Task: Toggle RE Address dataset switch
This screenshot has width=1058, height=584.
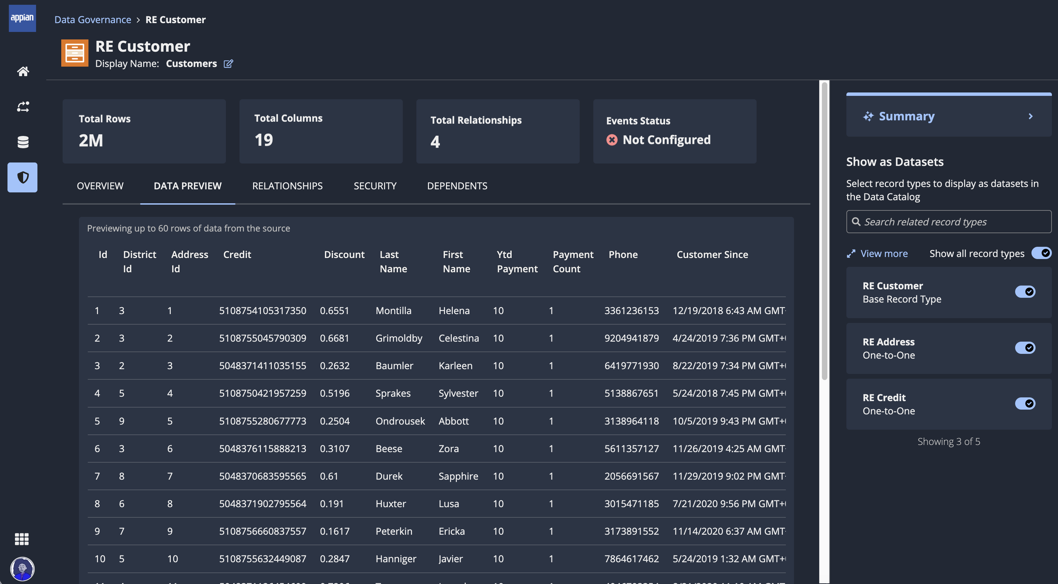Action: 1025,348
